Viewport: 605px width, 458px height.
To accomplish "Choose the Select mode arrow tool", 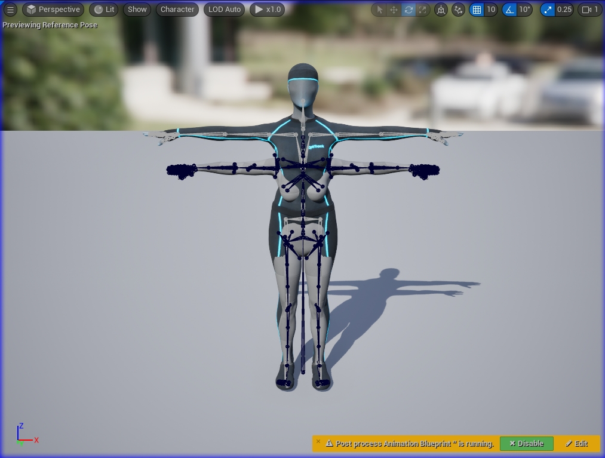I will pyautogui.click(x=379, y=10).
